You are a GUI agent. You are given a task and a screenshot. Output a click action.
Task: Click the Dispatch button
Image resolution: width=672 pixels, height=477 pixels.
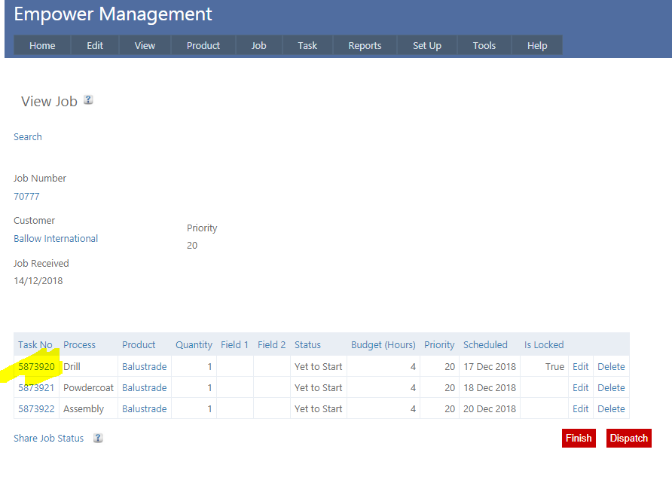628,439
